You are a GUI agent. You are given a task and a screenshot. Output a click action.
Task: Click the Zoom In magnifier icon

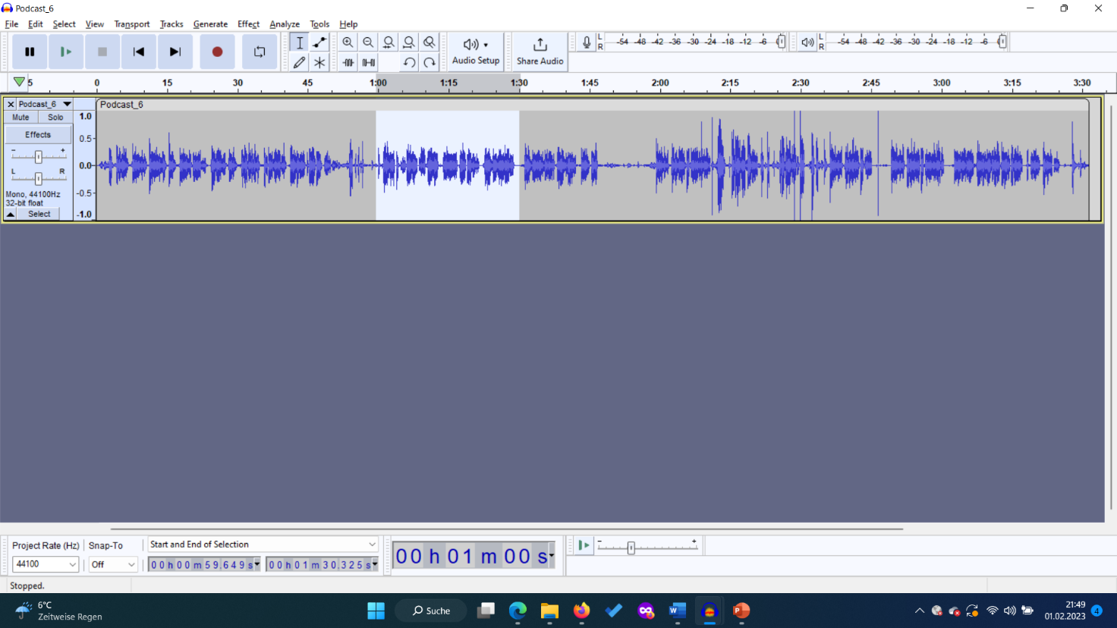coord(348,42)
